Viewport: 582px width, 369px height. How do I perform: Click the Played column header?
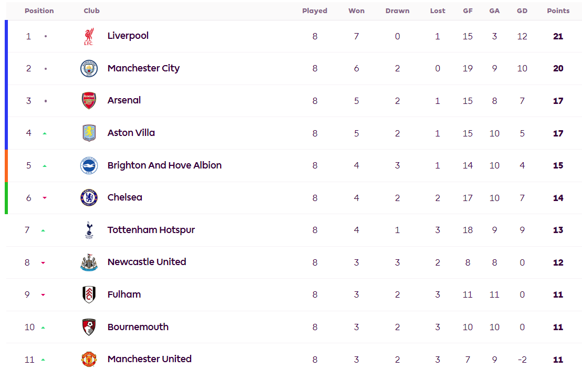[315, 10]
